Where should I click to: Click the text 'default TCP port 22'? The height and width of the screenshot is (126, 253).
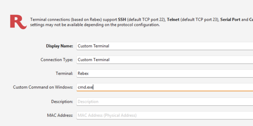(146, 20)
